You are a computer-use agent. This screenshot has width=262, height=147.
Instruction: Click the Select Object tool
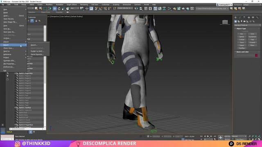click(x=36, y=8)
